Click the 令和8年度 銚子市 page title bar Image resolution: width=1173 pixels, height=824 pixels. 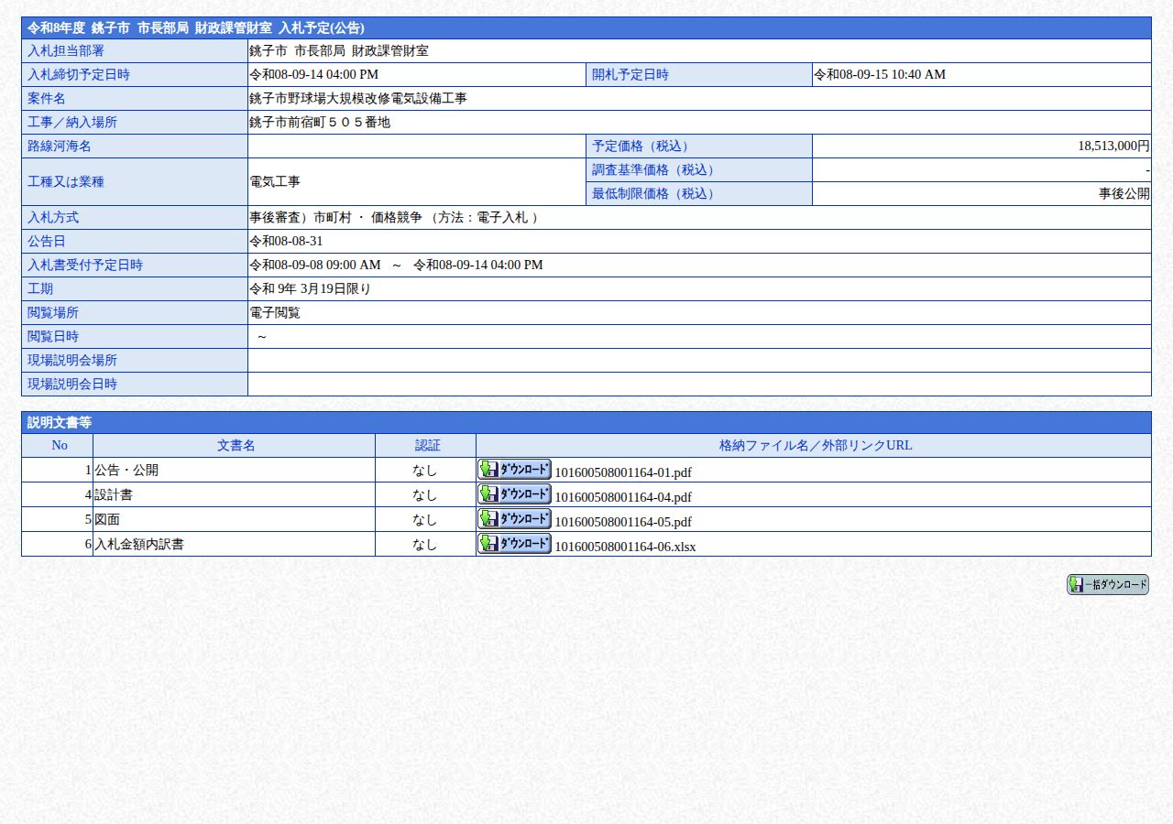(x=586, y=28)
